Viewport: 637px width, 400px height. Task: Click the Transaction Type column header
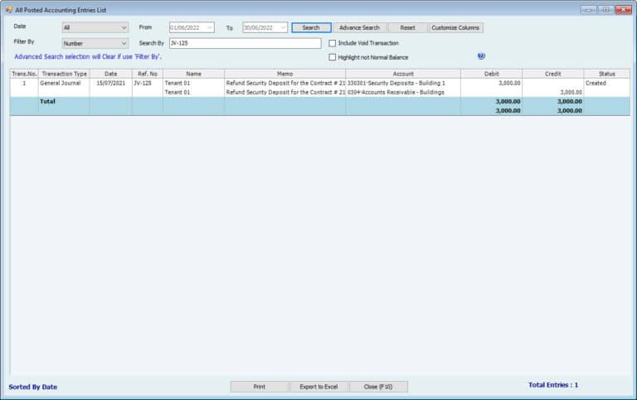tap(64, 74)
